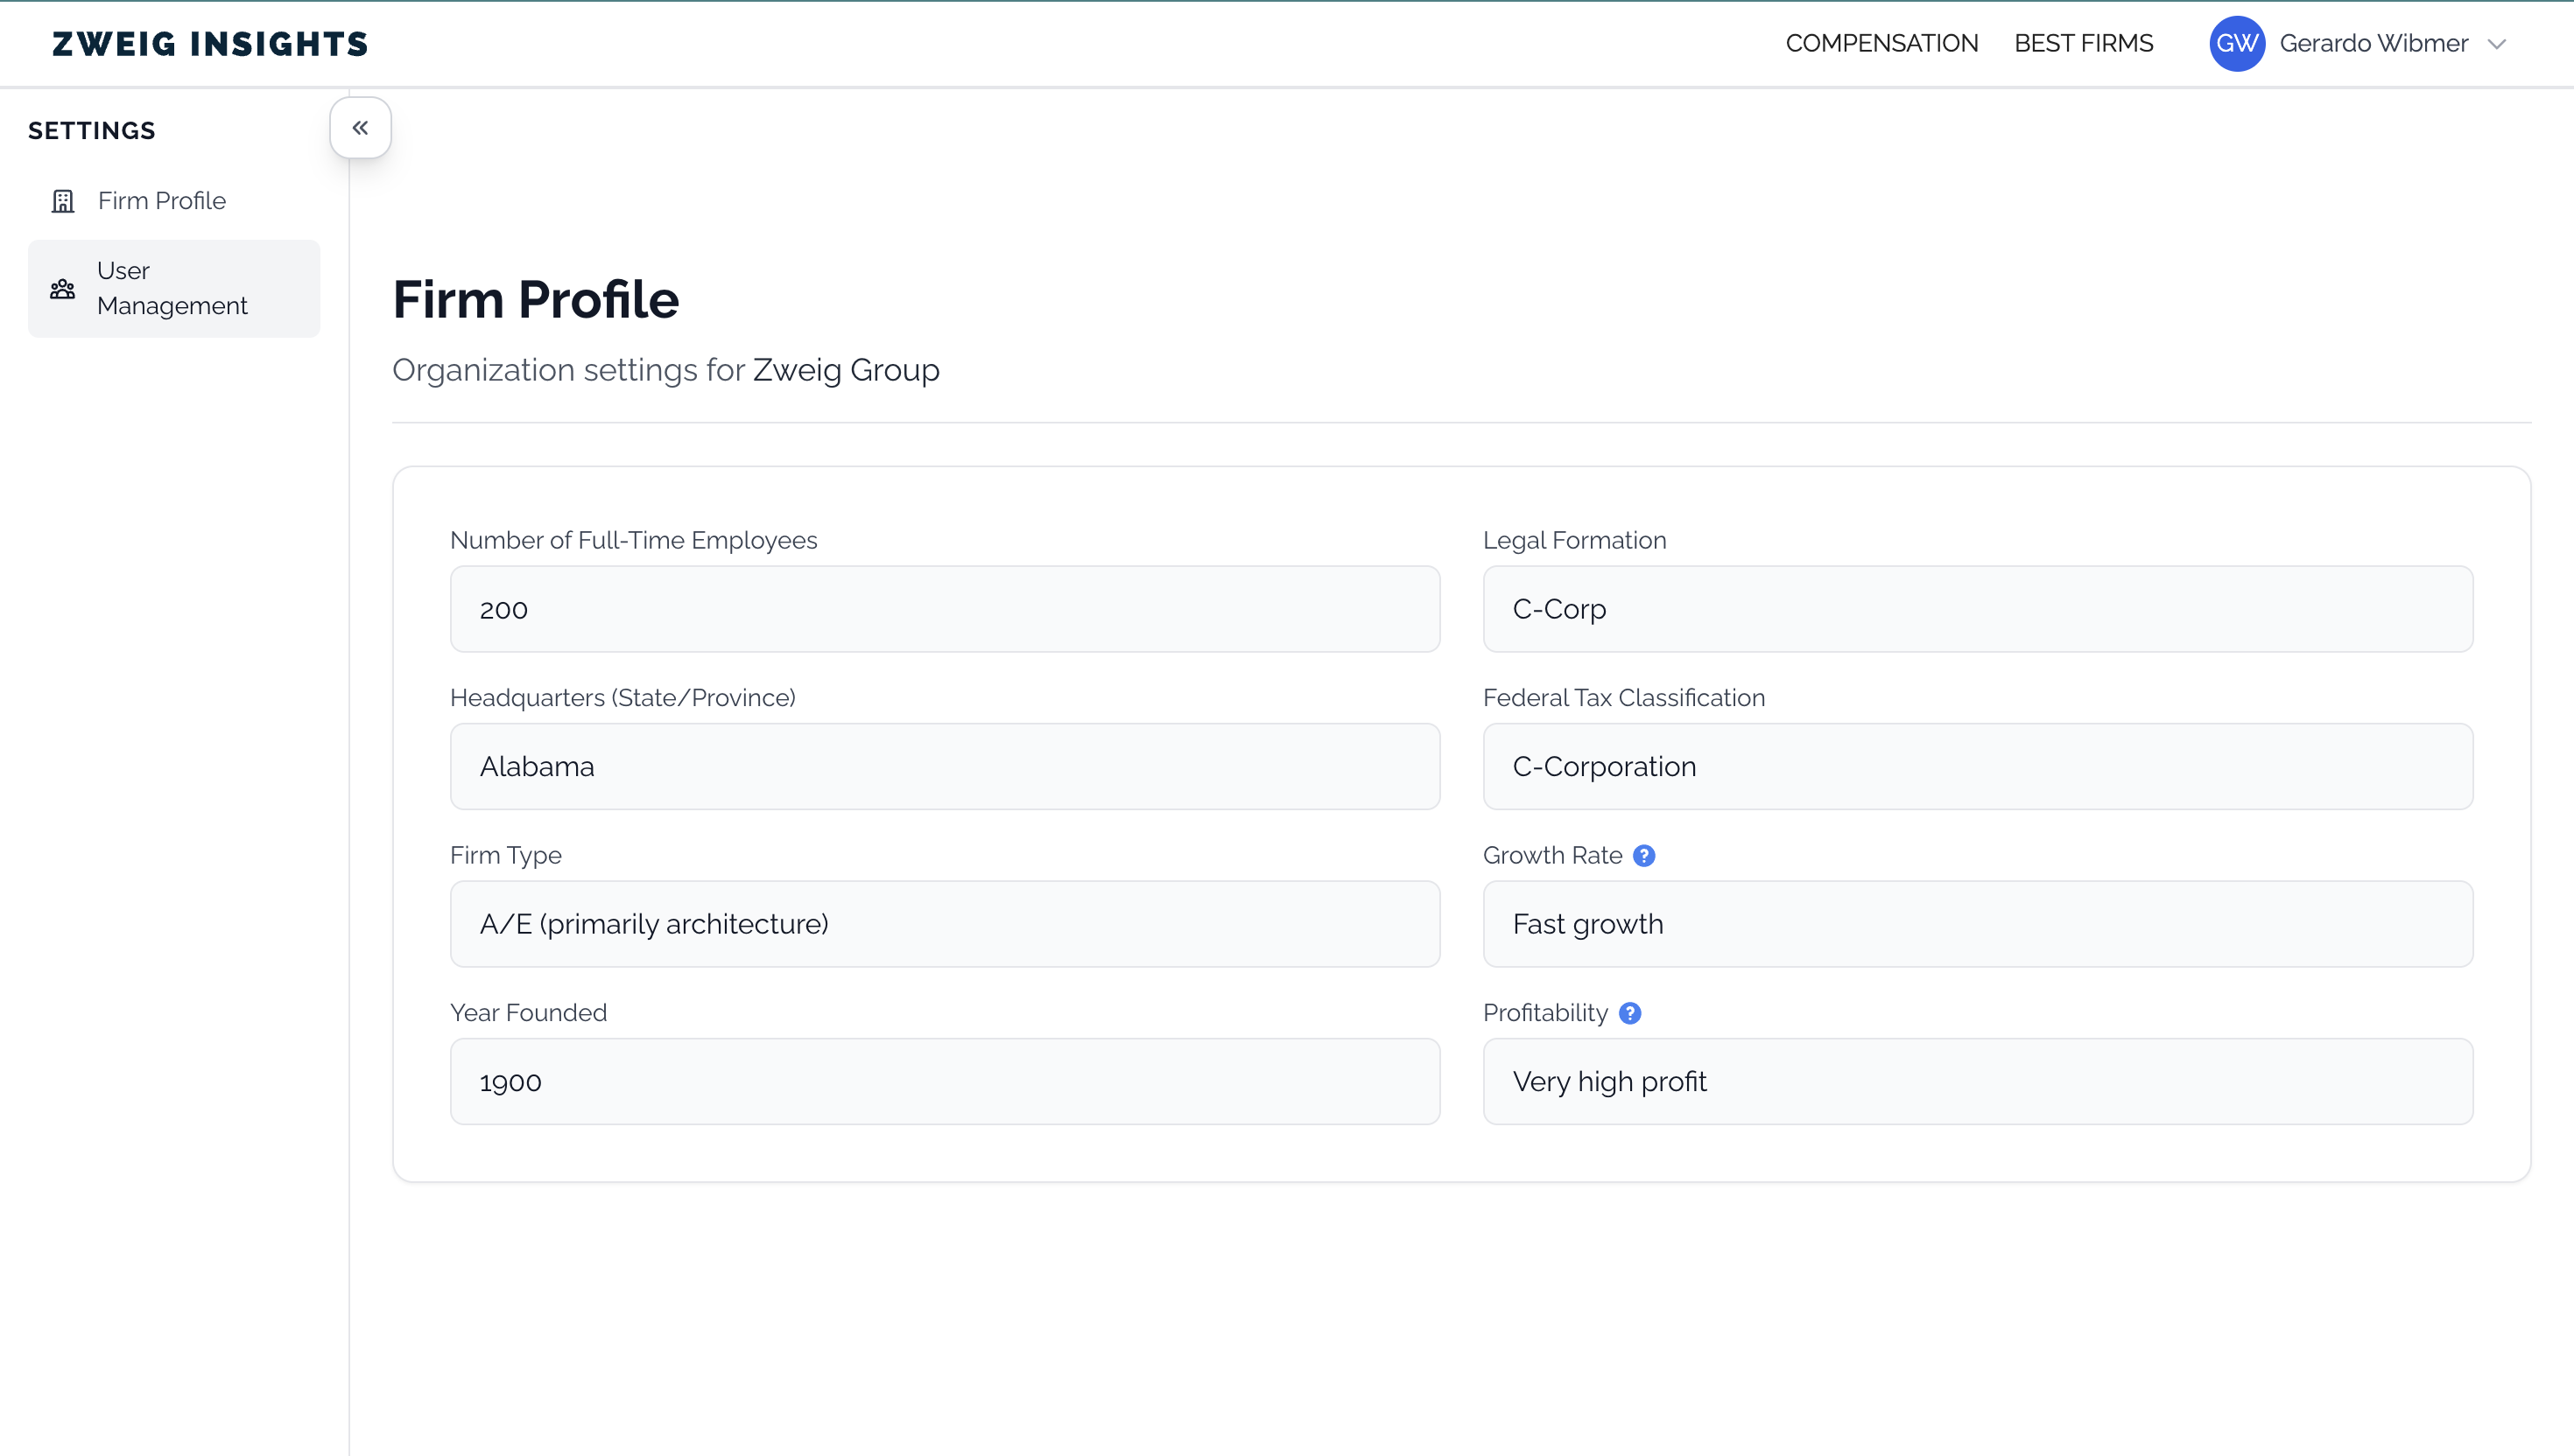2574x1456 pixels.
Task: Click the Growth Rate label text
Action: (1552, 855)
